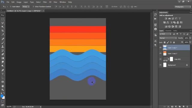Image resolution: width=192 pixels, height=108 pixels.
Task: Select the Zoom tool
Action: (x=3, y=90)
